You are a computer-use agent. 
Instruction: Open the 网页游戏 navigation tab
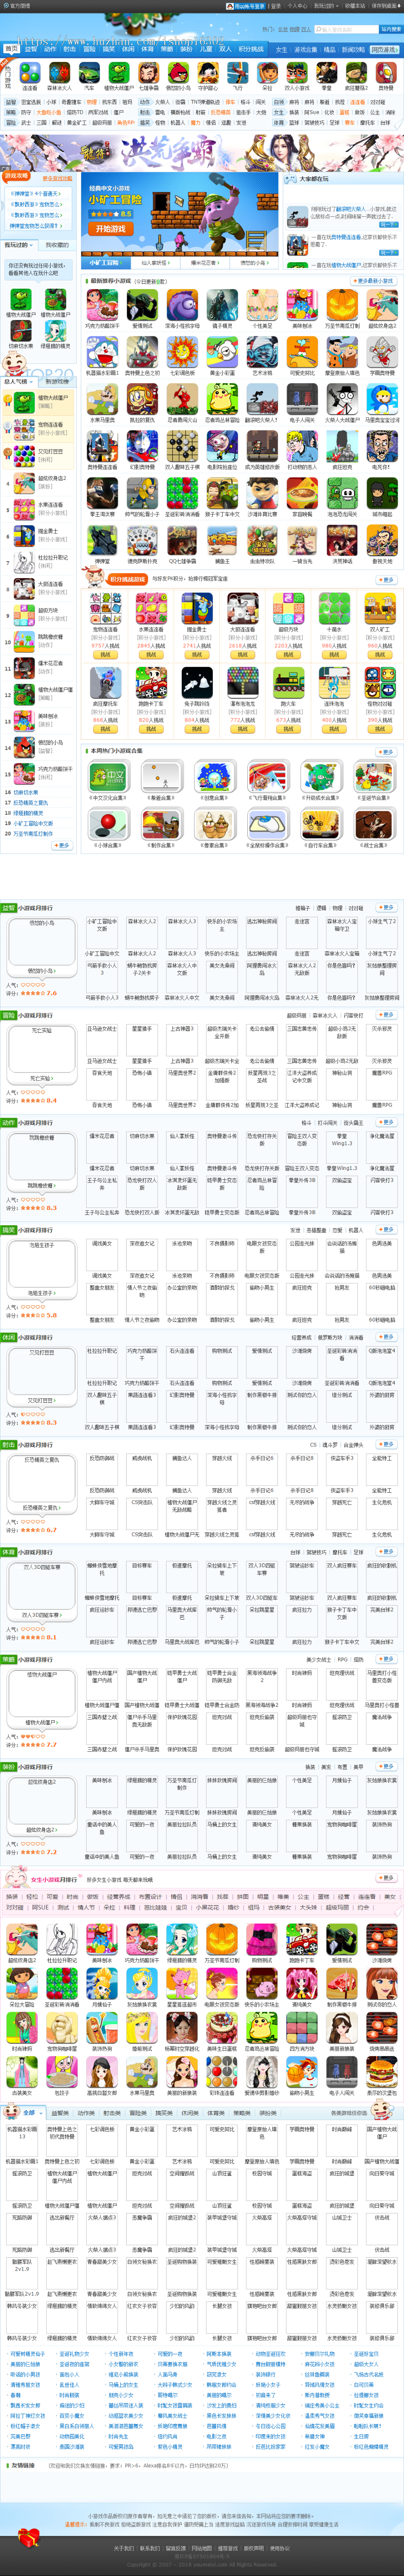coord(384,49)
